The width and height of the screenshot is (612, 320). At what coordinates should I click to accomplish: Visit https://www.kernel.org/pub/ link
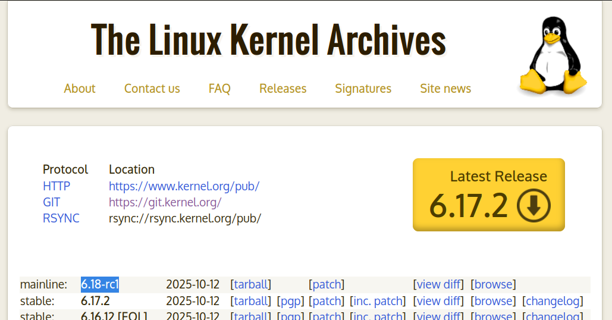coord(184,186)
